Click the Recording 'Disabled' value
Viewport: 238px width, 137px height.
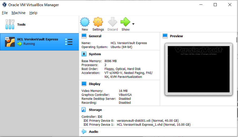125,103
